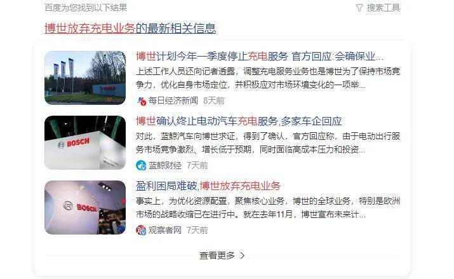This screenshot has height=279, width=454.
Task: Click snippet text starting 事实上，为优化资源配置
Action: click(x=268, y=208)
